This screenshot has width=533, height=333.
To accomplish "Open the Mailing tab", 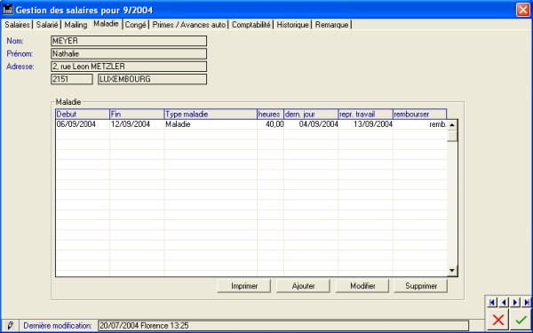I will pyautogui.click(x=76, y=25).
